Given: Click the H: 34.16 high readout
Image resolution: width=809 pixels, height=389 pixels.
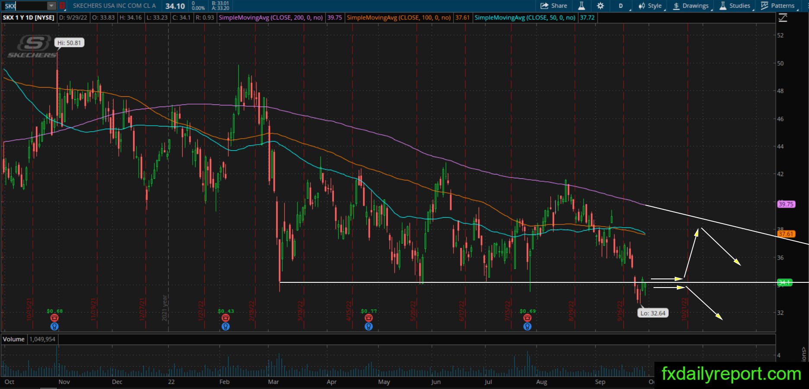Looking at the screenshot, I should pos(131,18).
